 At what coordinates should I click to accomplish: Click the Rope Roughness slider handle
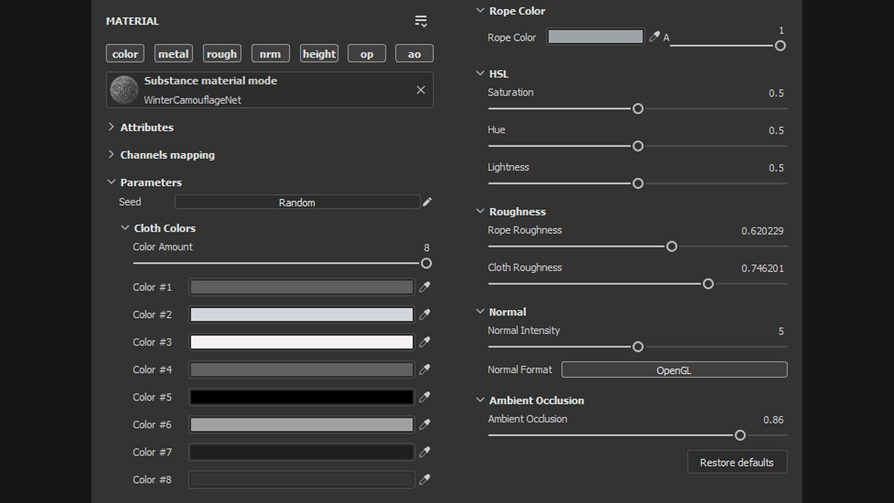tap(672, 247)
